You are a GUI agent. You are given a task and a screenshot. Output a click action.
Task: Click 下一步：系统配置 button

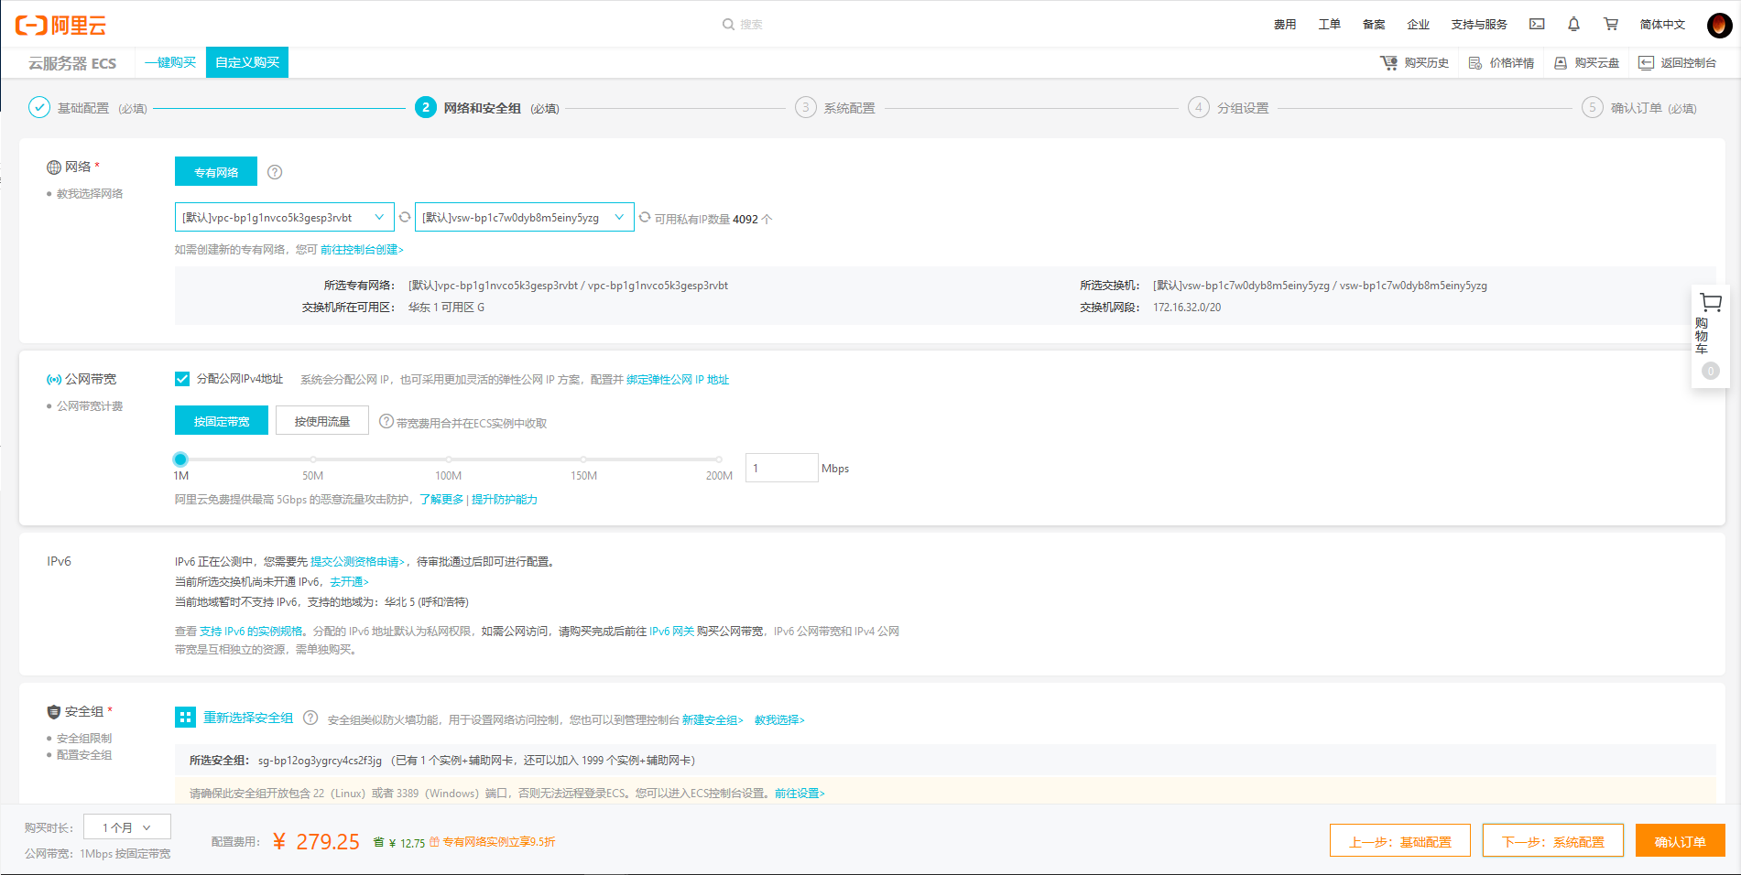click(1553, 841)
